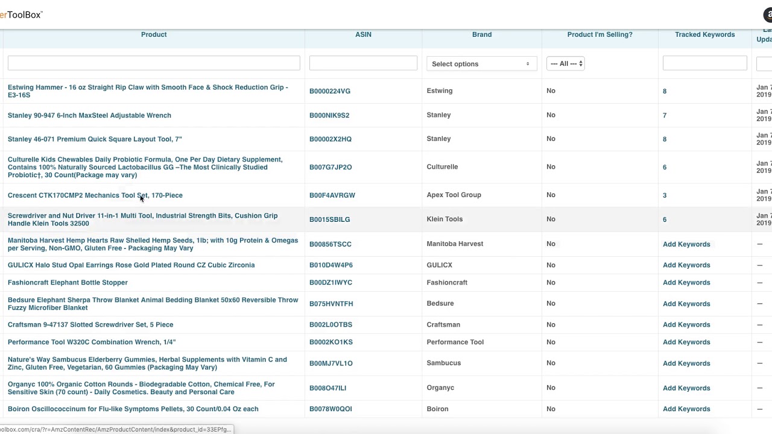Click the Product filter input field
The image size is (772, 434).
point(154,63)
